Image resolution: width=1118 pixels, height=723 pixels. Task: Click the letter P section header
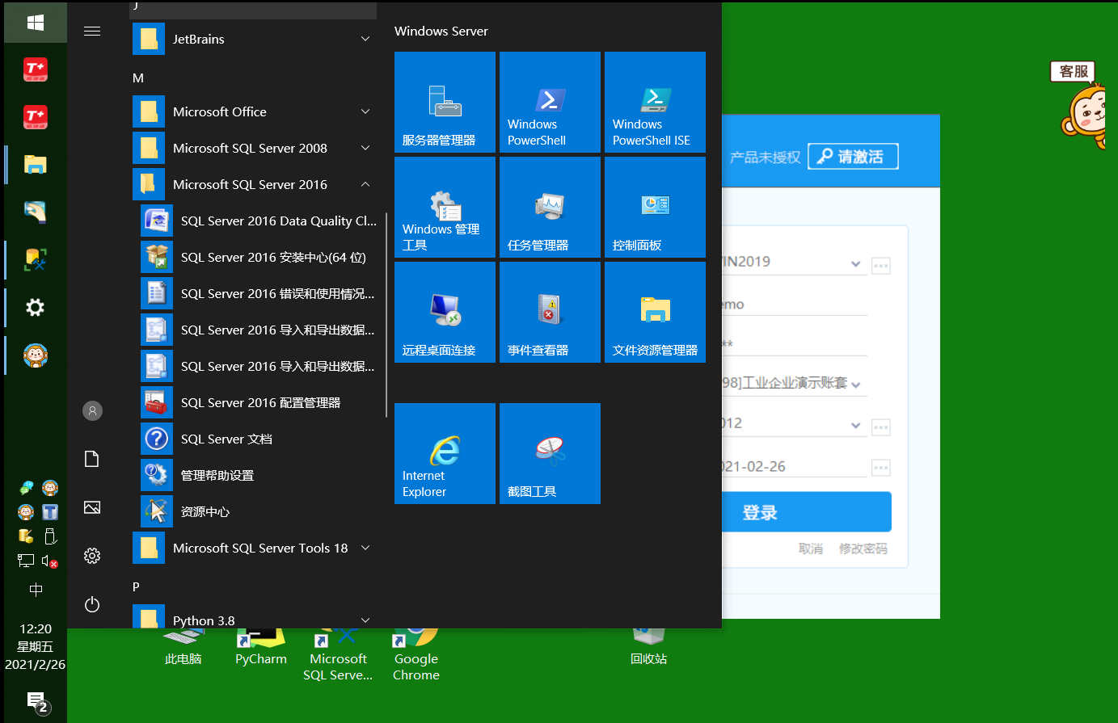point(136,586)
